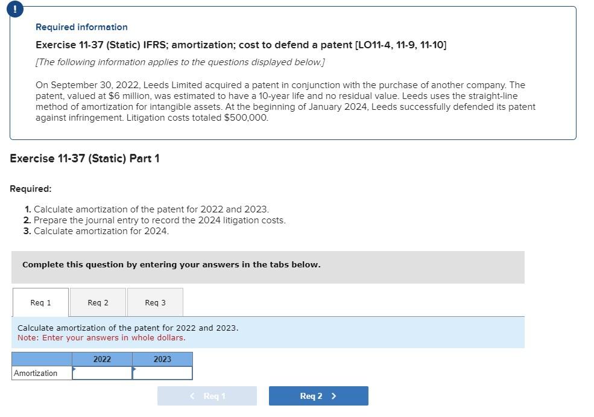Image resolution: width=594 pixels, height=417 pixels.
Task: Click the 2022 column header
Action: (101, 359)
